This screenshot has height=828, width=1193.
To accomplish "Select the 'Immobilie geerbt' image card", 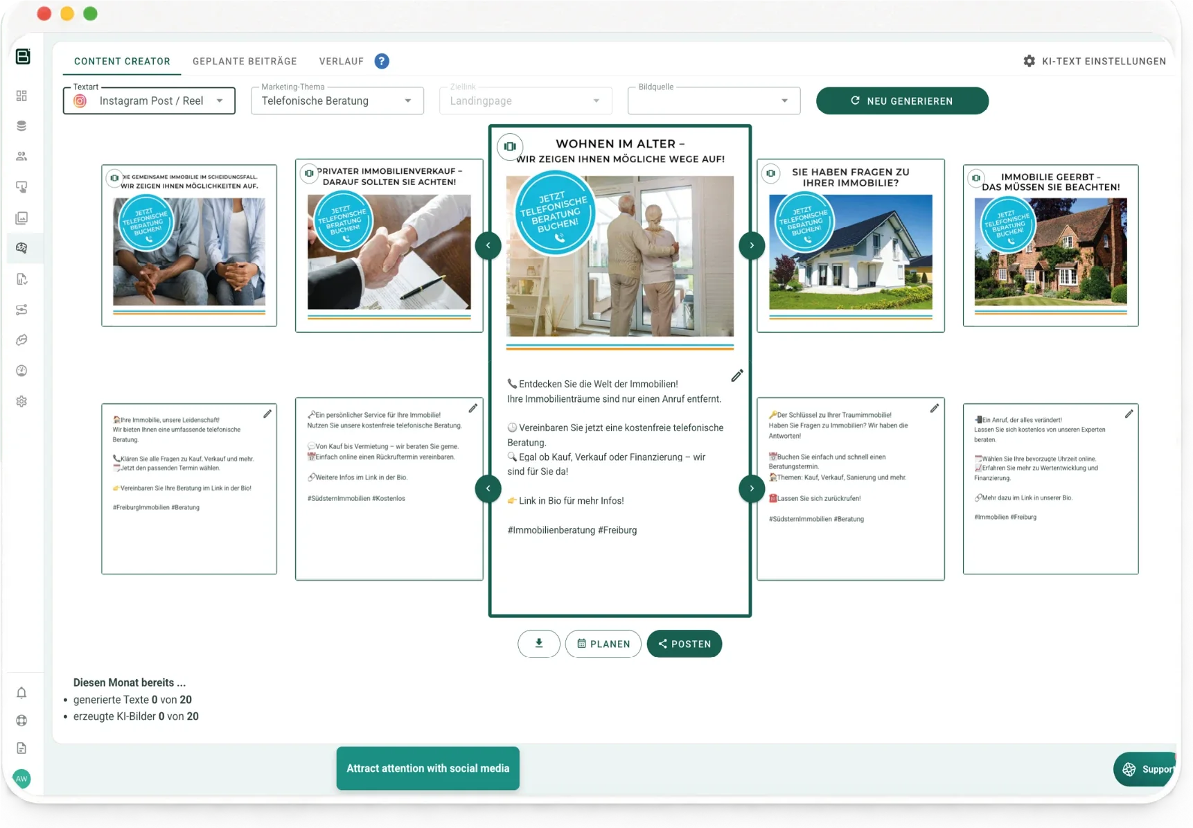I will 1050,245.
